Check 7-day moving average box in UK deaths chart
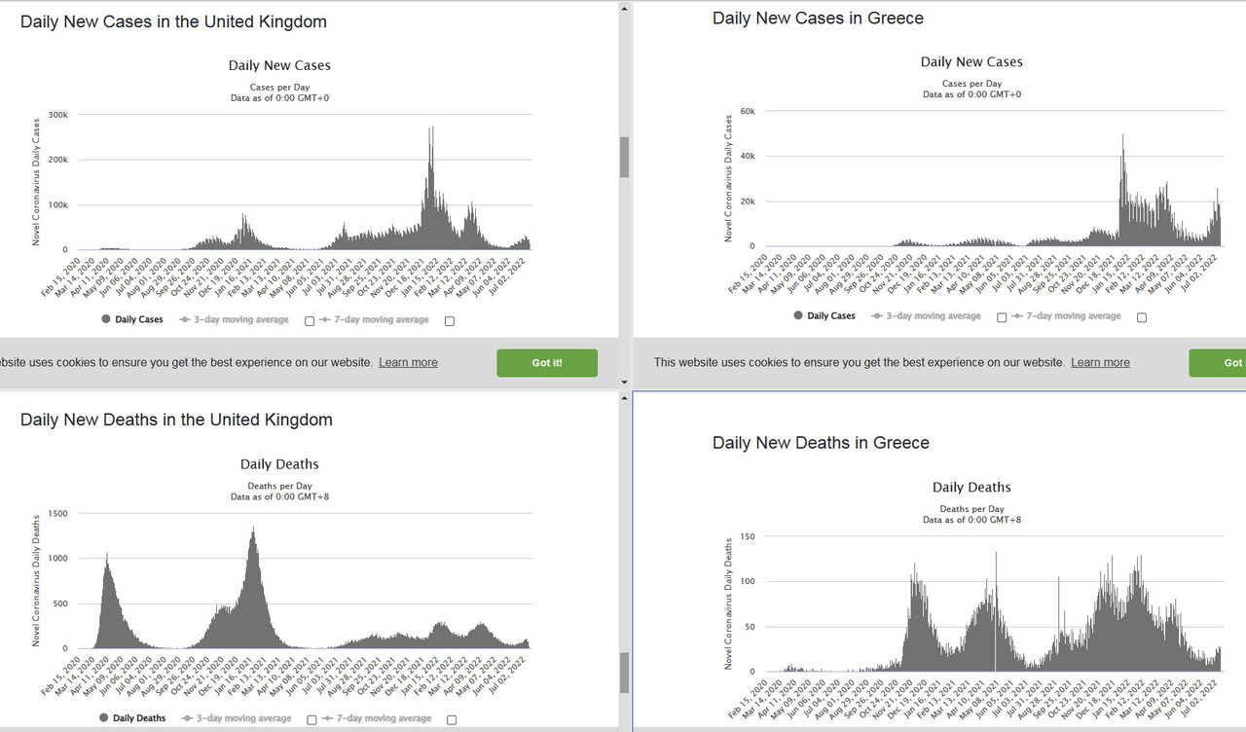The height and width of the screenshot is (732, 1246). pos(452,719)
